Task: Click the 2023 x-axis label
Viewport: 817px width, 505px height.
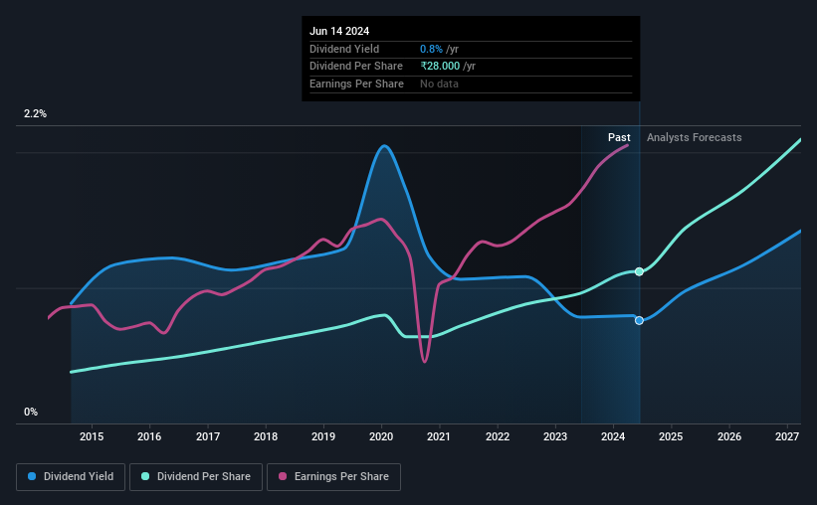Action: coord(555,436)
